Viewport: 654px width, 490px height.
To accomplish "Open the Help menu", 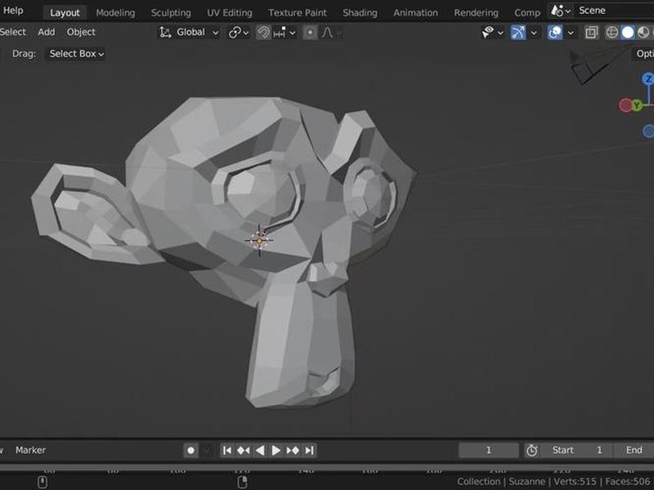I will (13, 11).
